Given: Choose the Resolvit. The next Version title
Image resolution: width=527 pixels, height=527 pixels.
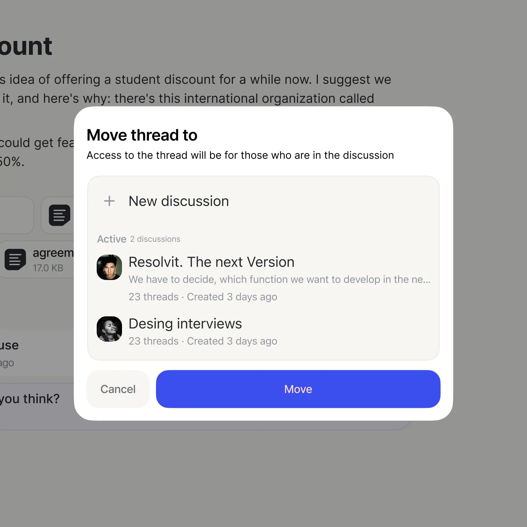Looking at the screenshot, I should pos(211,262).
